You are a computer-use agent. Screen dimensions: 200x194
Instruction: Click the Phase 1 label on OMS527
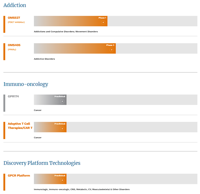pos(102,18)
